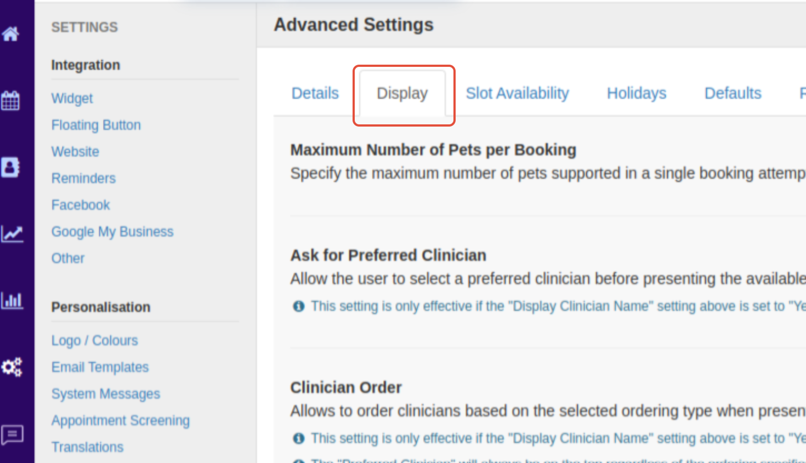Open the Logo / Colours personalisation page
The width and height of the screenshot is (806, 463).
[94, 340]
